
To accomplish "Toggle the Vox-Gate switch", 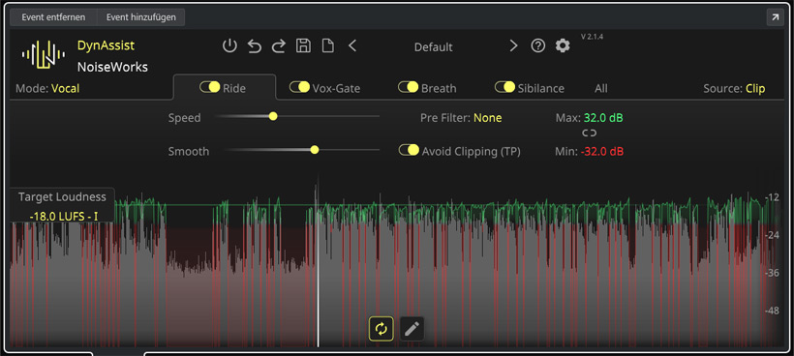I will pyautogui.click(x=299, y=87).
